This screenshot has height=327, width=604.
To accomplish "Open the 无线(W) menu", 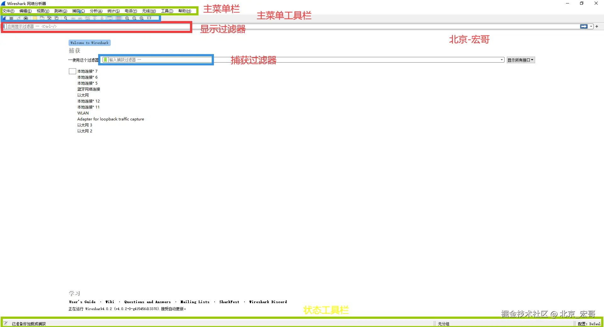I will tap(149, 11).
